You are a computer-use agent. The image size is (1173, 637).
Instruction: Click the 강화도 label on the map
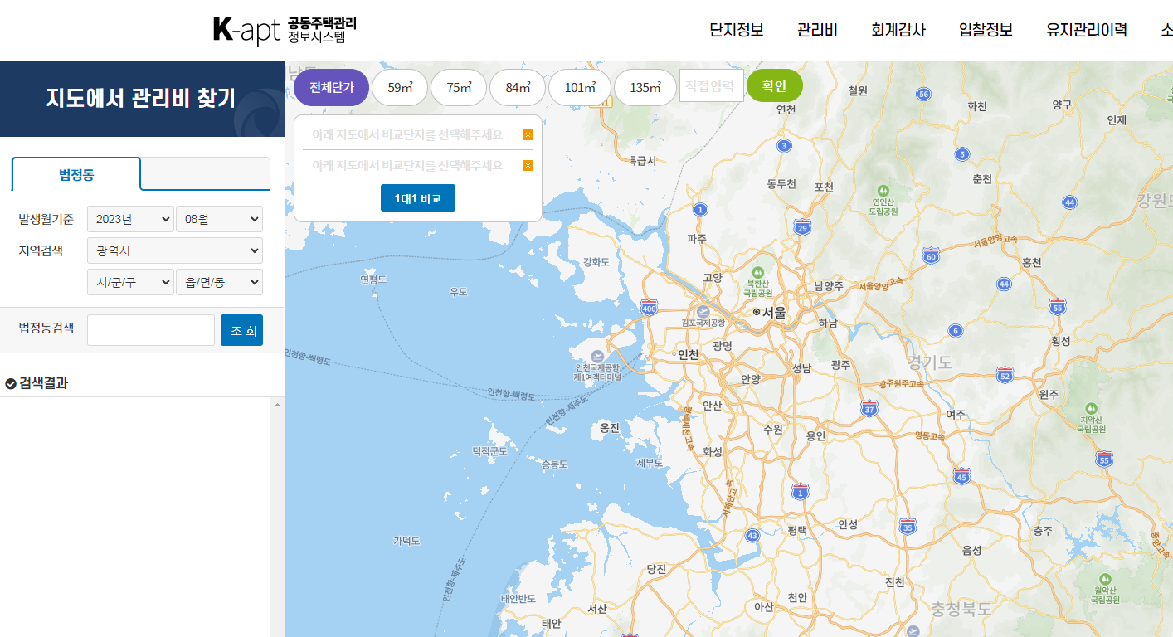coord(596,262)
